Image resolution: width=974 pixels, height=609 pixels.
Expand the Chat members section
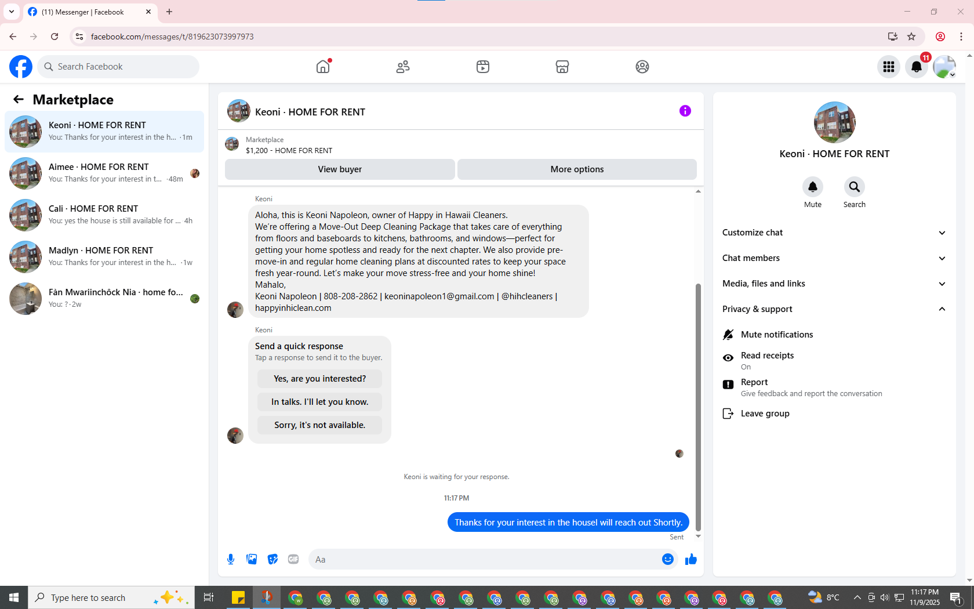pos(834,258)
